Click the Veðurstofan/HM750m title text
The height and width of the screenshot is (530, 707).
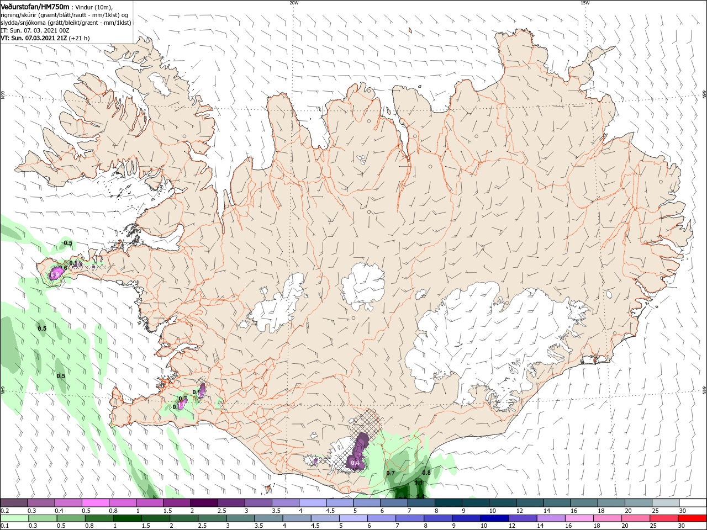pyautogui.click(x=34, y=7)
